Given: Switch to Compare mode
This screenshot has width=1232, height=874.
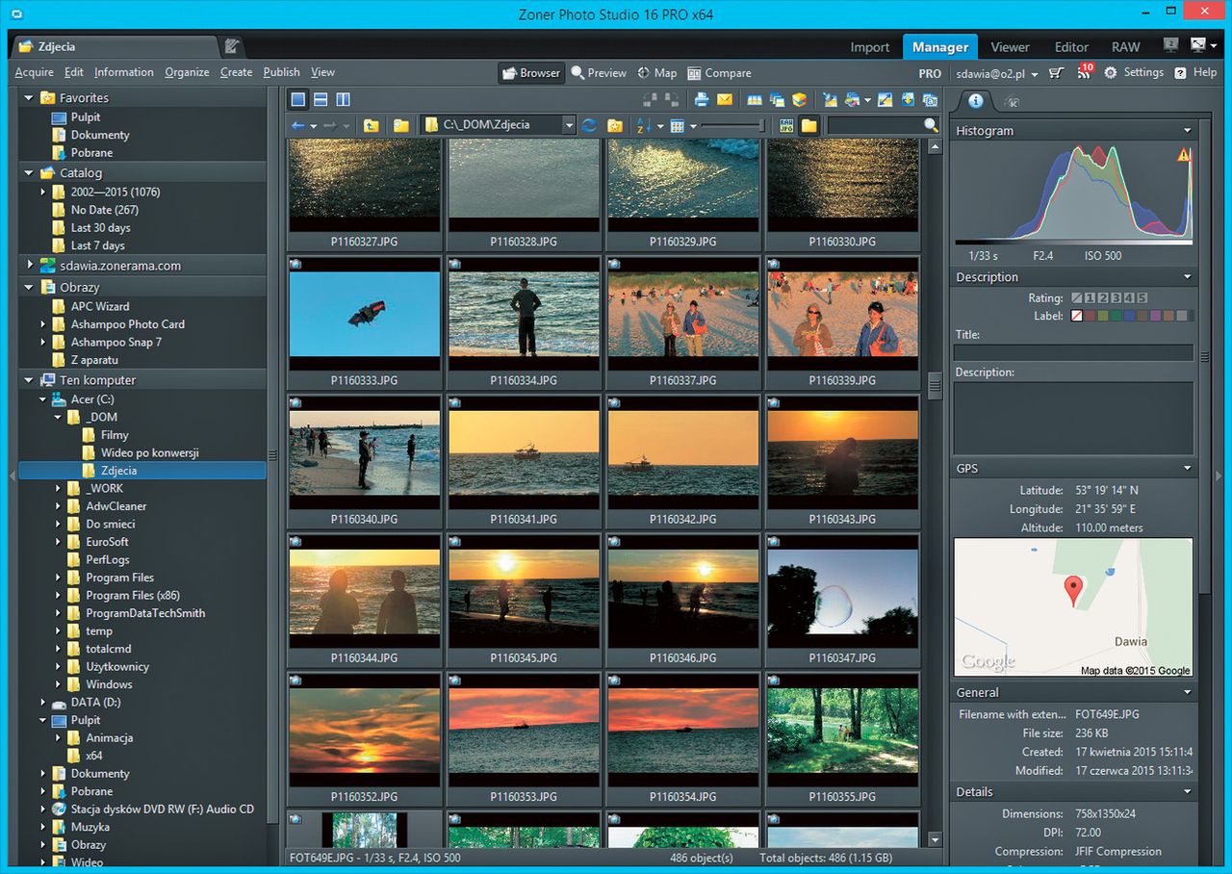Looking at the screenshot, I should click(720, 73).
